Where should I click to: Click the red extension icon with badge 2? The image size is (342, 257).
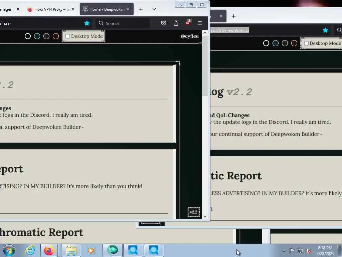click(x=188, y=23)
